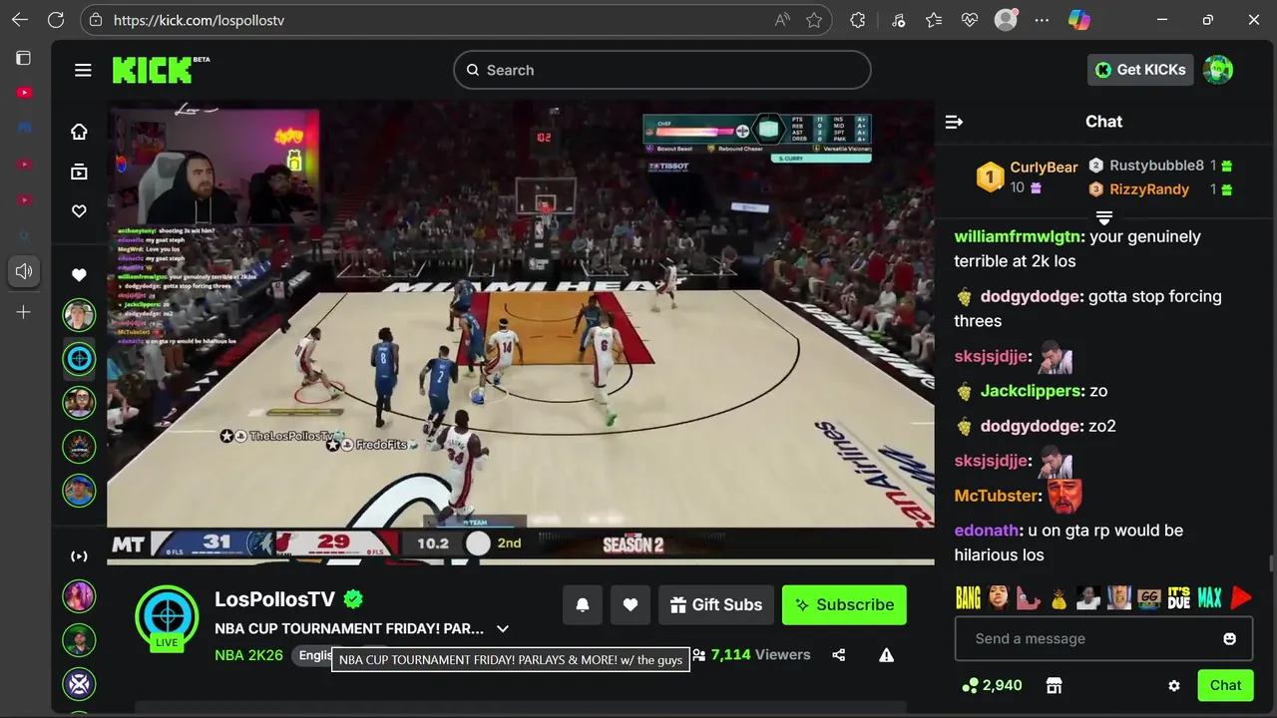Screen dimensions: 1277x718
Task: Open browser Settings and more menu
Action: click(x=1042, y=20)
